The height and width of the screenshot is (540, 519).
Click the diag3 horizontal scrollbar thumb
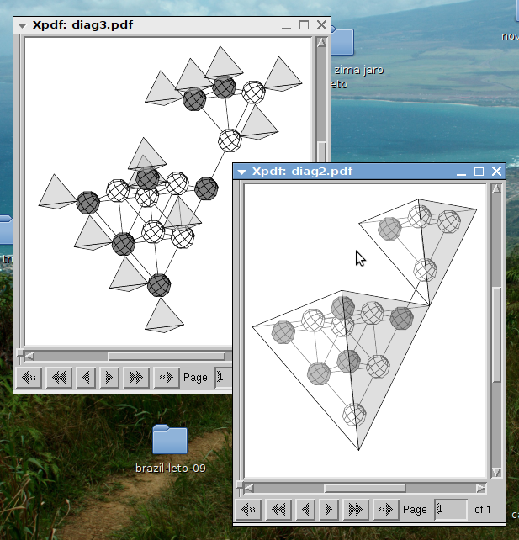click(x=167, y=356)
